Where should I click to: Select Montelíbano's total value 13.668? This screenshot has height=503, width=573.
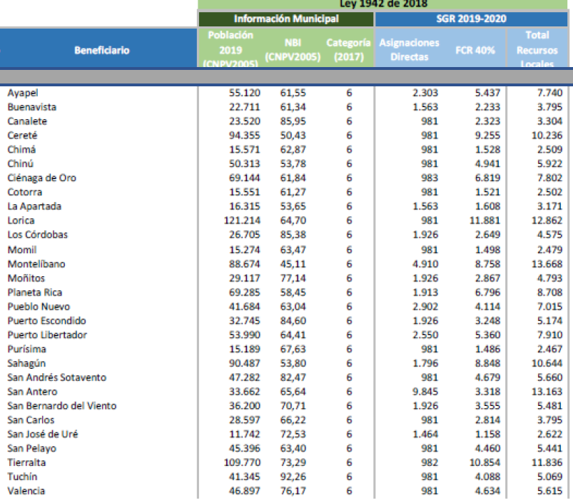point(548,264)
